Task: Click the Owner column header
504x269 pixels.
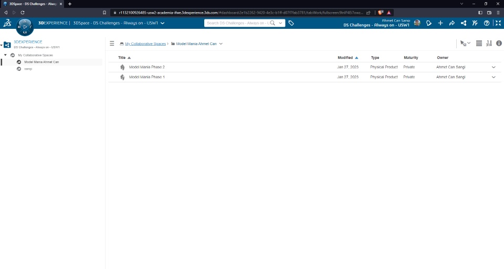Action: 443,58
